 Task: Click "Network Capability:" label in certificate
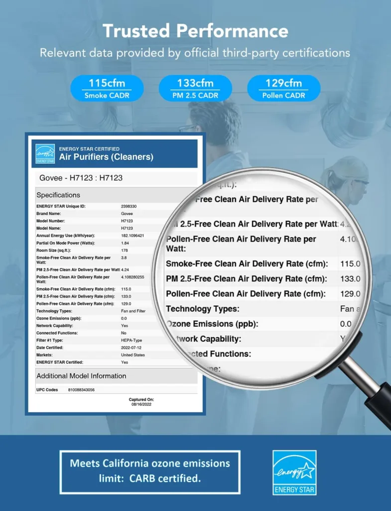(55, 326)
